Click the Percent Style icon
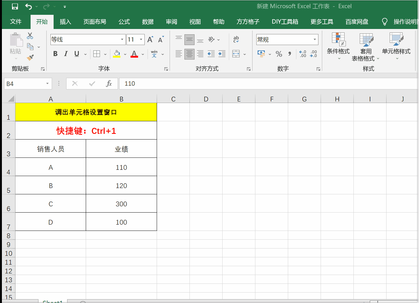The image size is (419, 303). click(x=279, y=54)
